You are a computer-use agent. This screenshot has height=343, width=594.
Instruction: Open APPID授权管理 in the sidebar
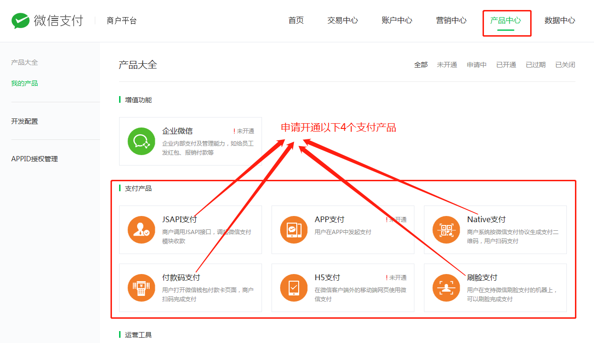click(x=34, y=159)
